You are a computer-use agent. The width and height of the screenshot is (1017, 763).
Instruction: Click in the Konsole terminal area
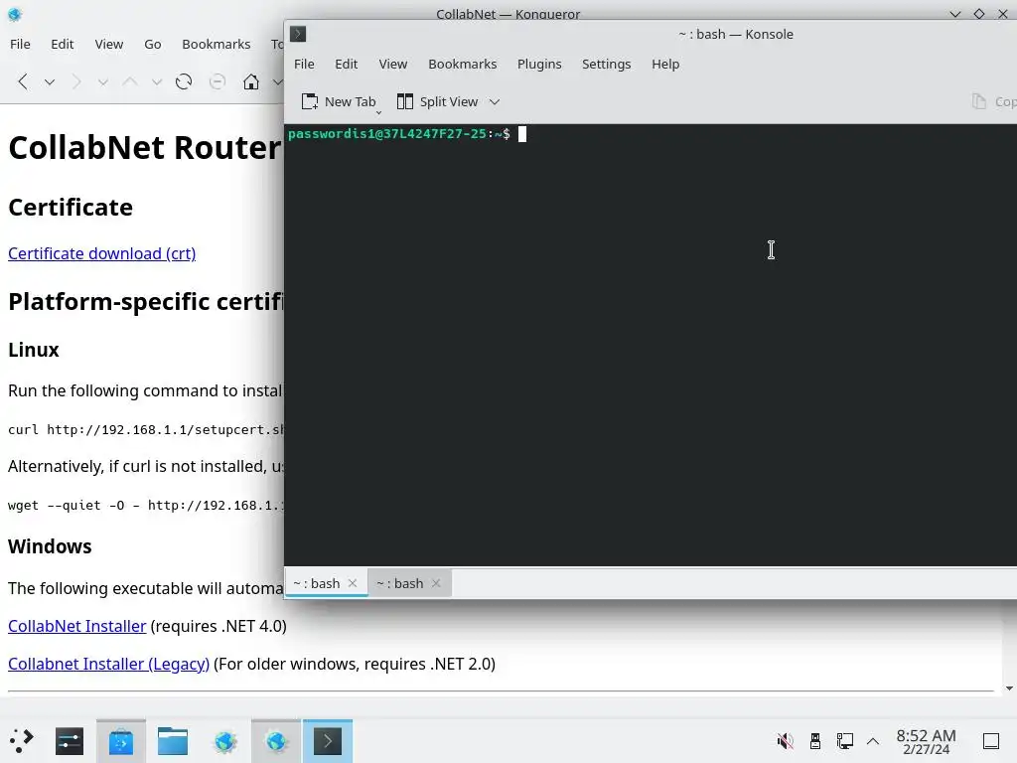651,345
